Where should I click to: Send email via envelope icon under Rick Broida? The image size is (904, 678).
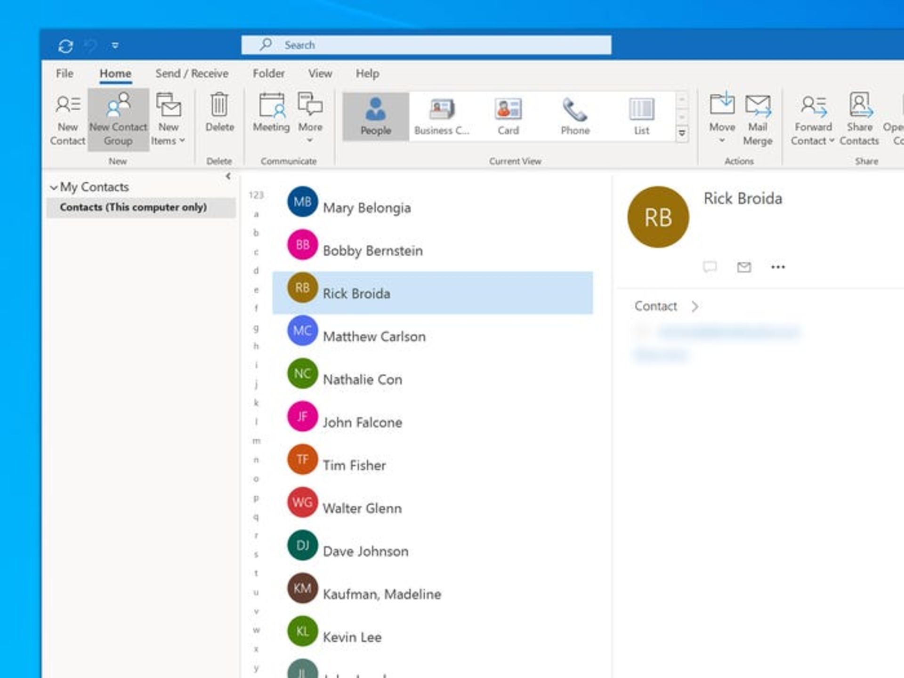(744, 267)
